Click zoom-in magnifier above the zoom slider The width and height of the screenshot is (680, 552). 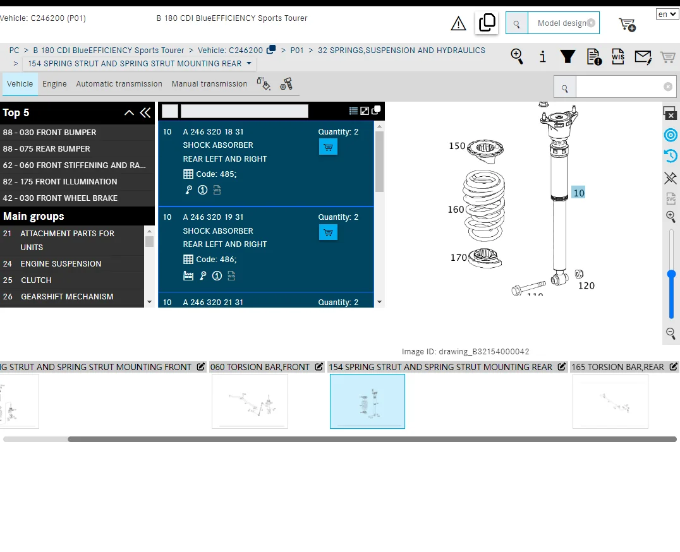pos(671,216)
